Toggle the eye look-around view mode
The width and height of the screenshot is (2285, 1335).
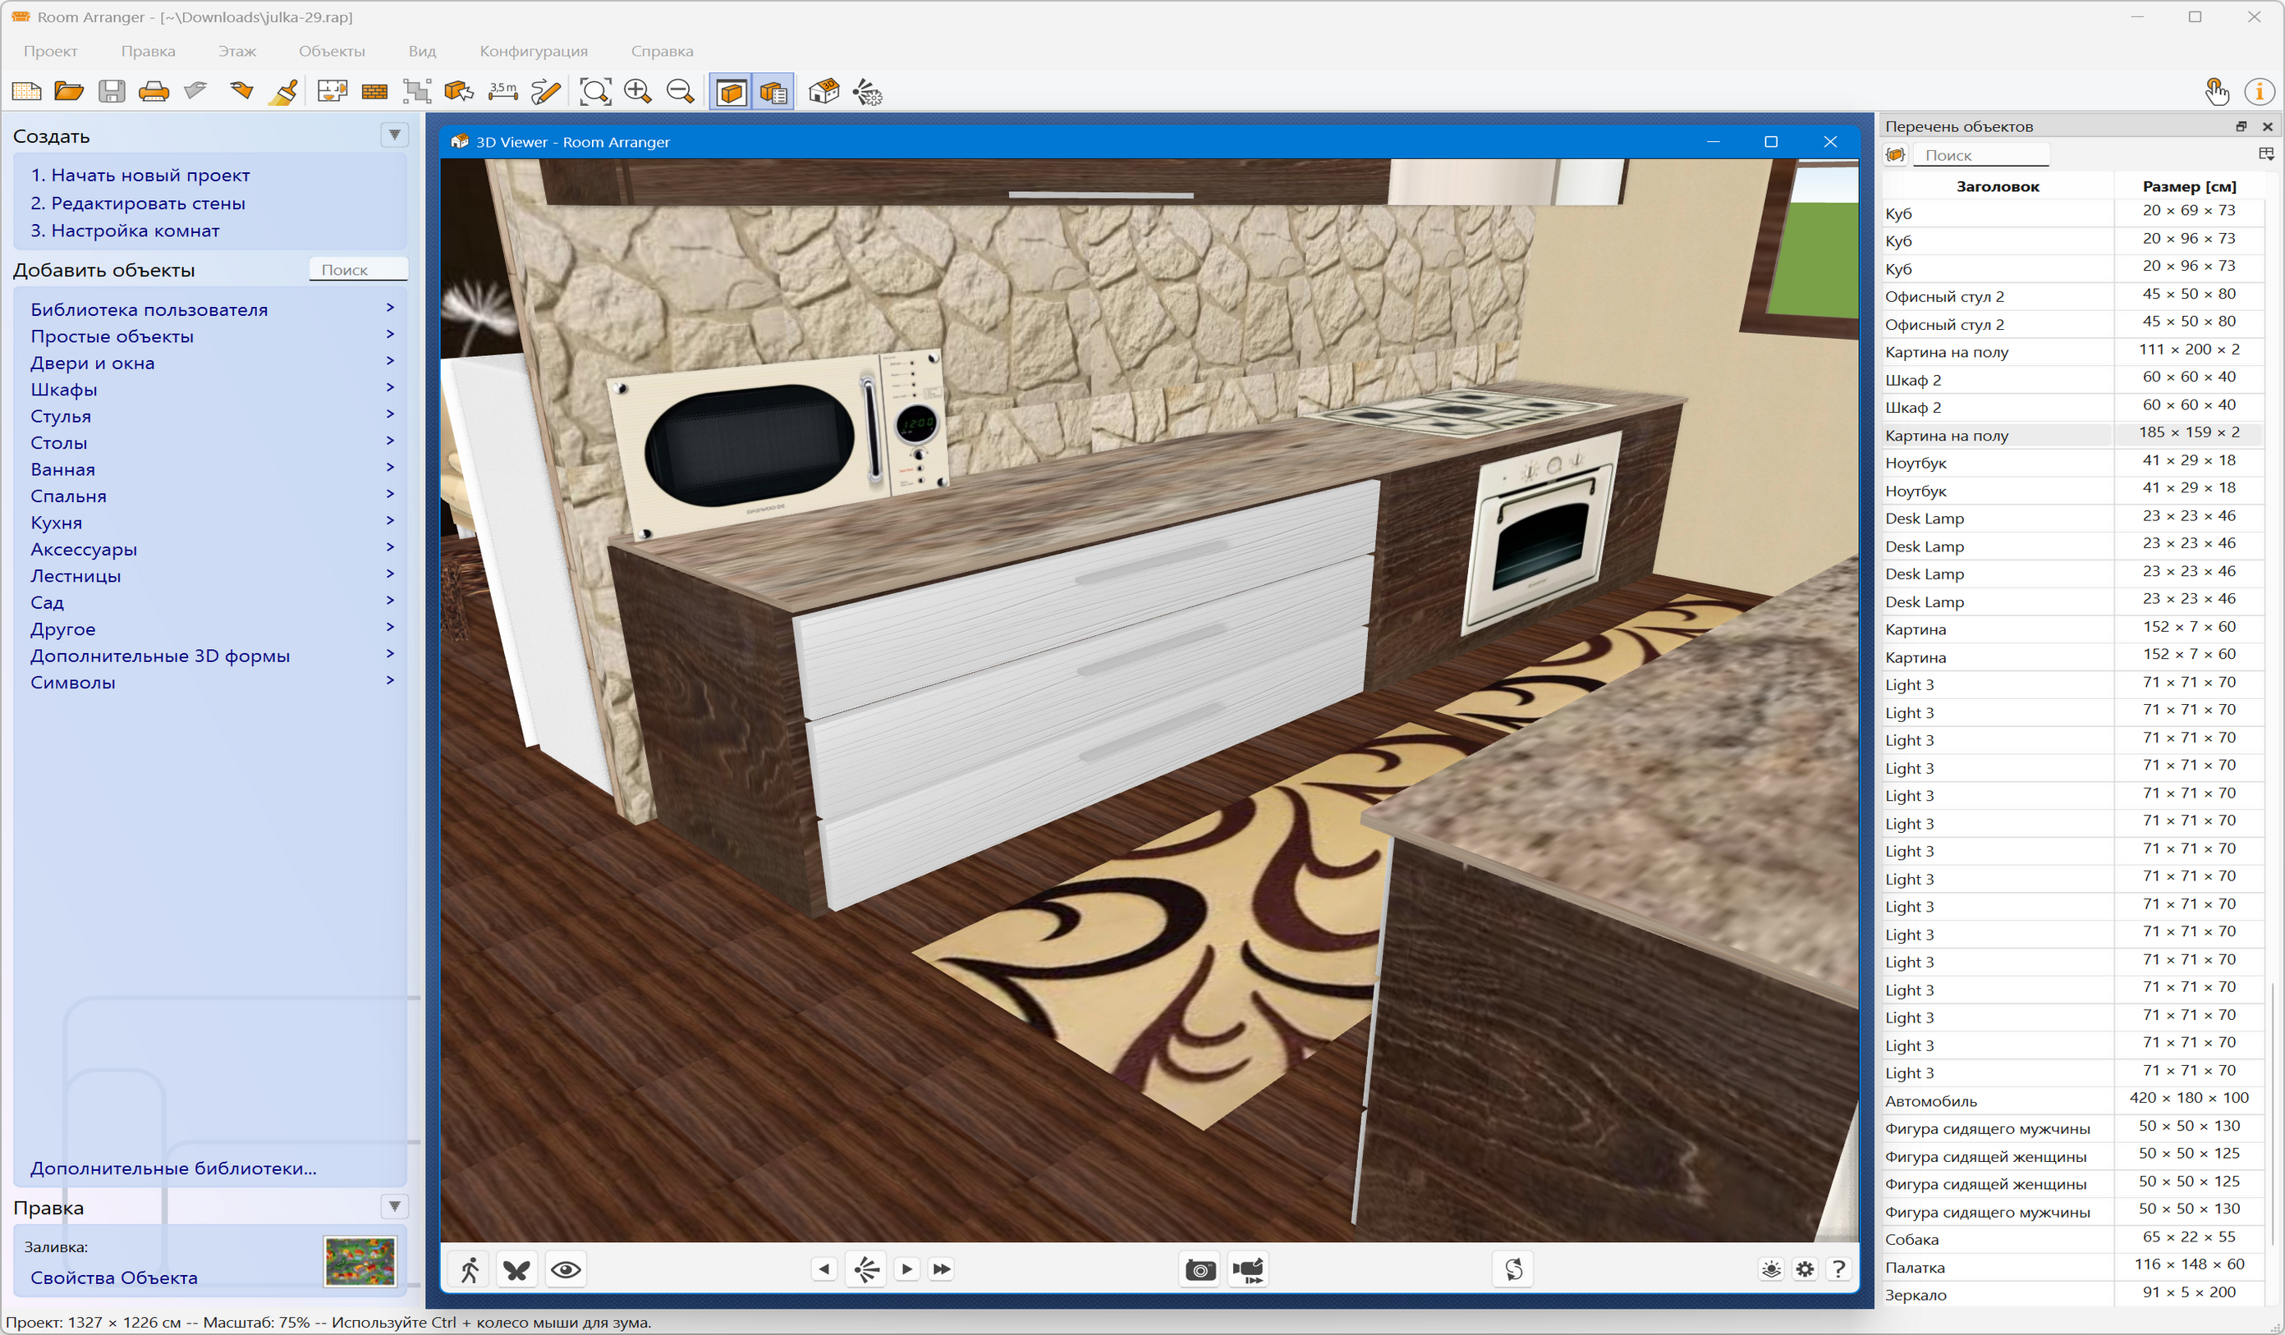566,1269
